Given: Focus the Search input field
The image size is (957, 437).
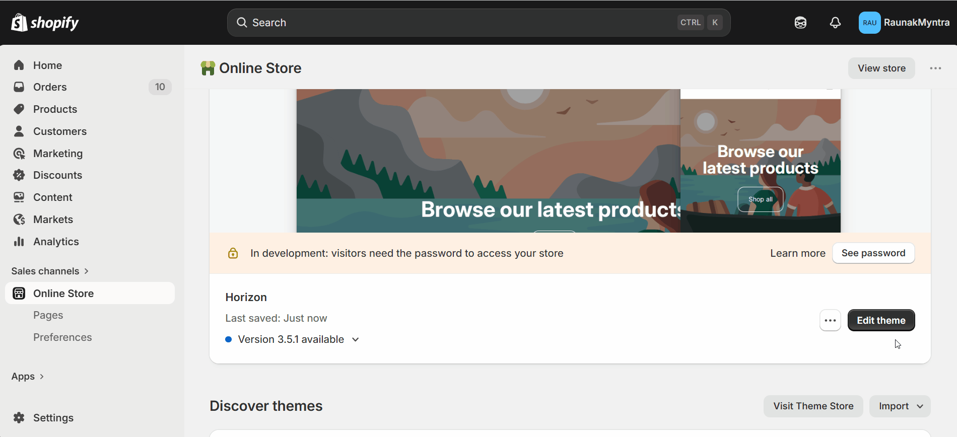Looking at the screenshot, I should point(478,23).
